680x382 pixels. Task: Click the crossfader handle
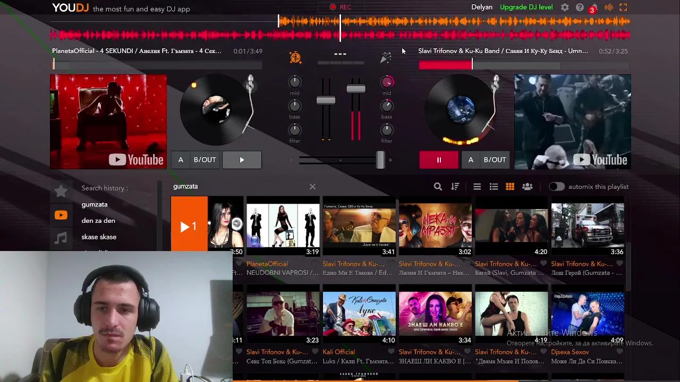pos(380,160)
